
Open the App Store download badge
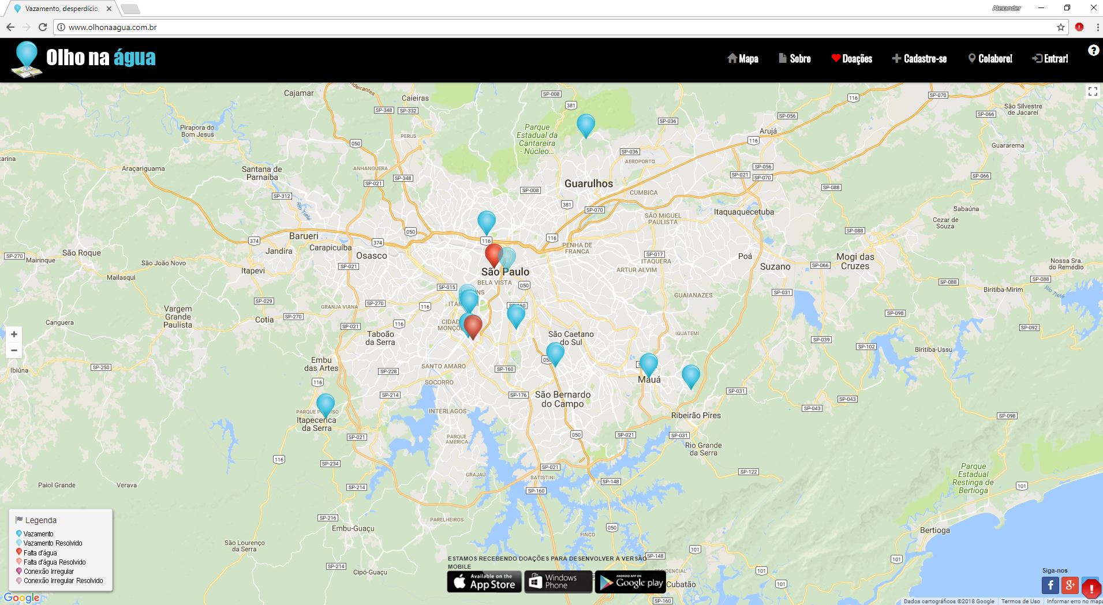pyautogui.click(x=484, y=582)
